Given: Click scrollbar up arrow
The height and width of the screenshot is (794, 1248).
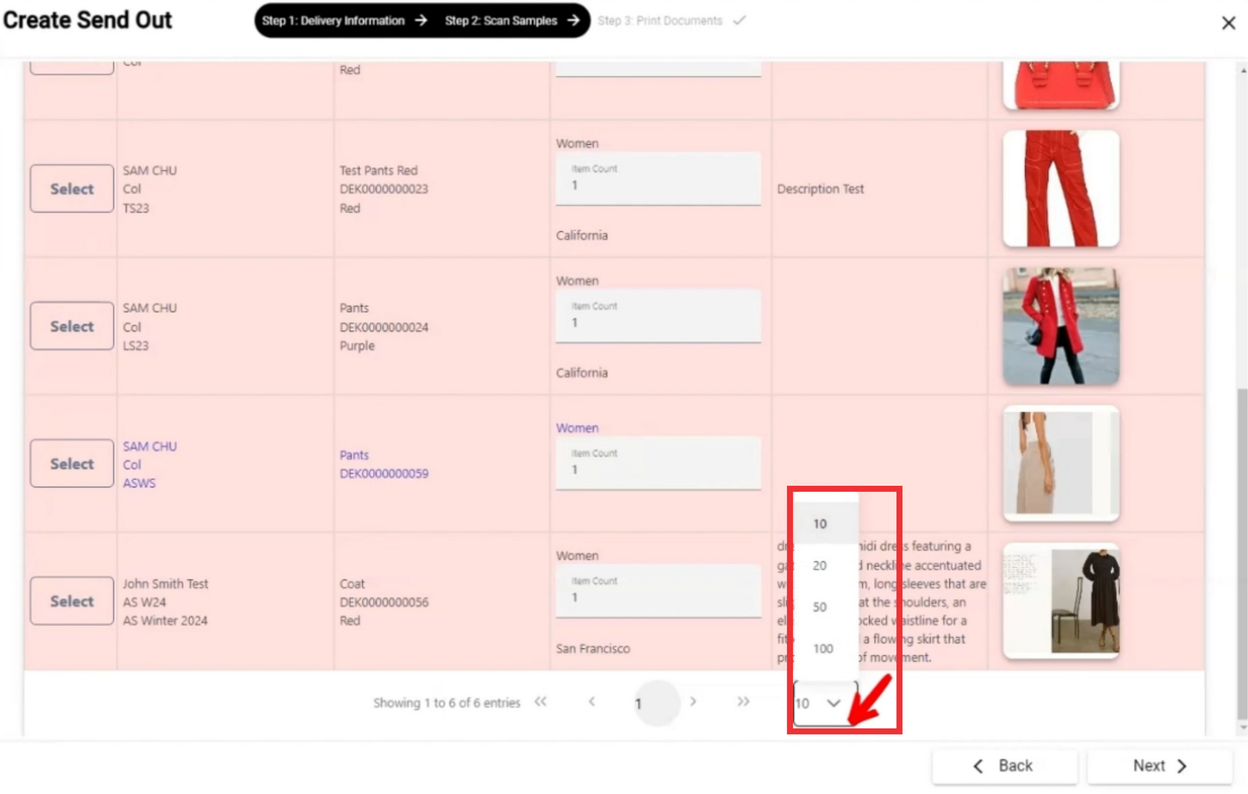Looking at the screenshot, I should point(1243,70).
